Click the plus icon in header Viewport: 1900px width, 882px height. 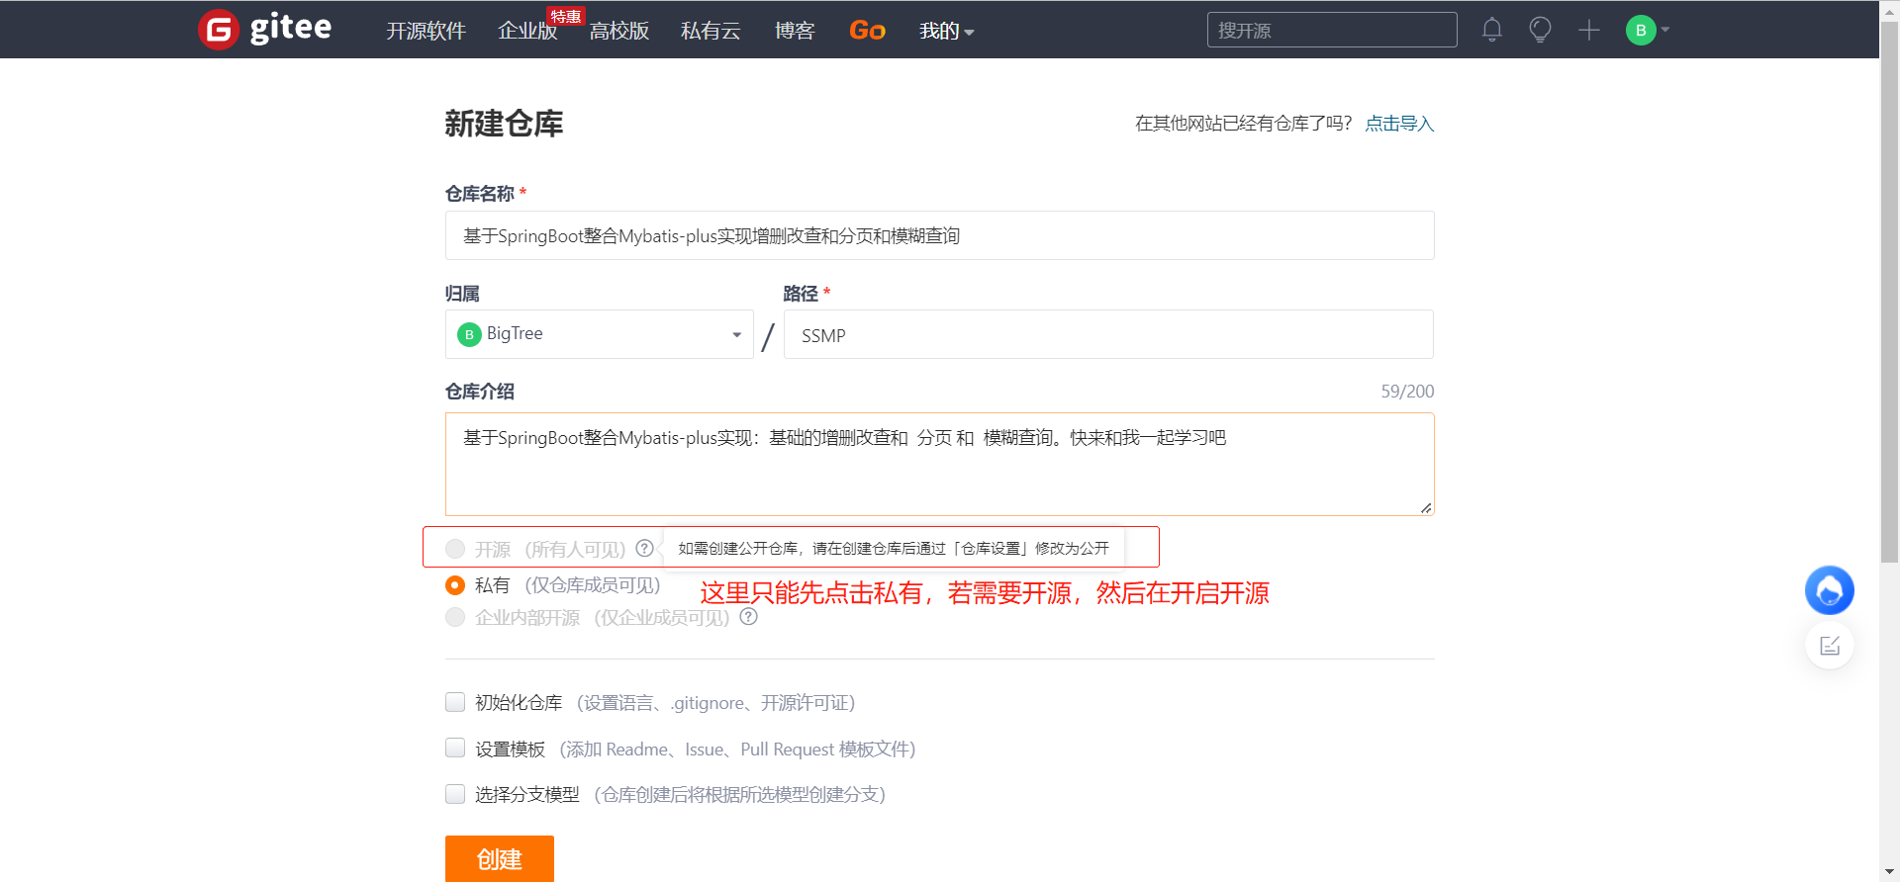point(1589,30)
